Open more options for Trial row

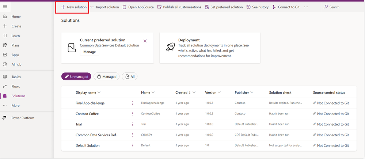133,124
